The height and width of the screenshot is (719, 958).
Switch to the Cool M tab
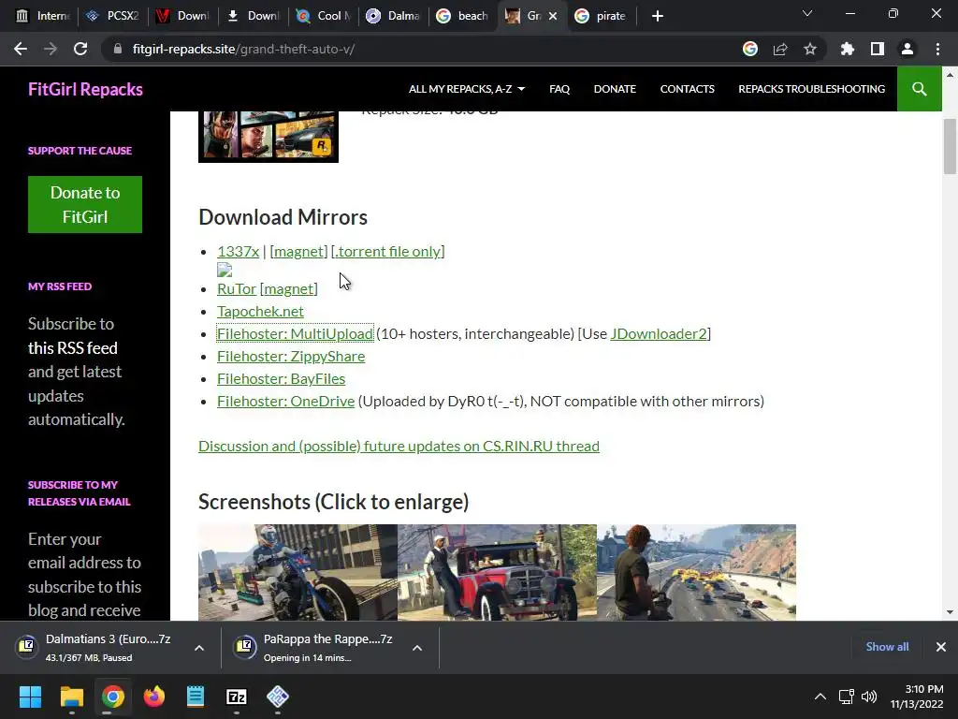point(323,16)
